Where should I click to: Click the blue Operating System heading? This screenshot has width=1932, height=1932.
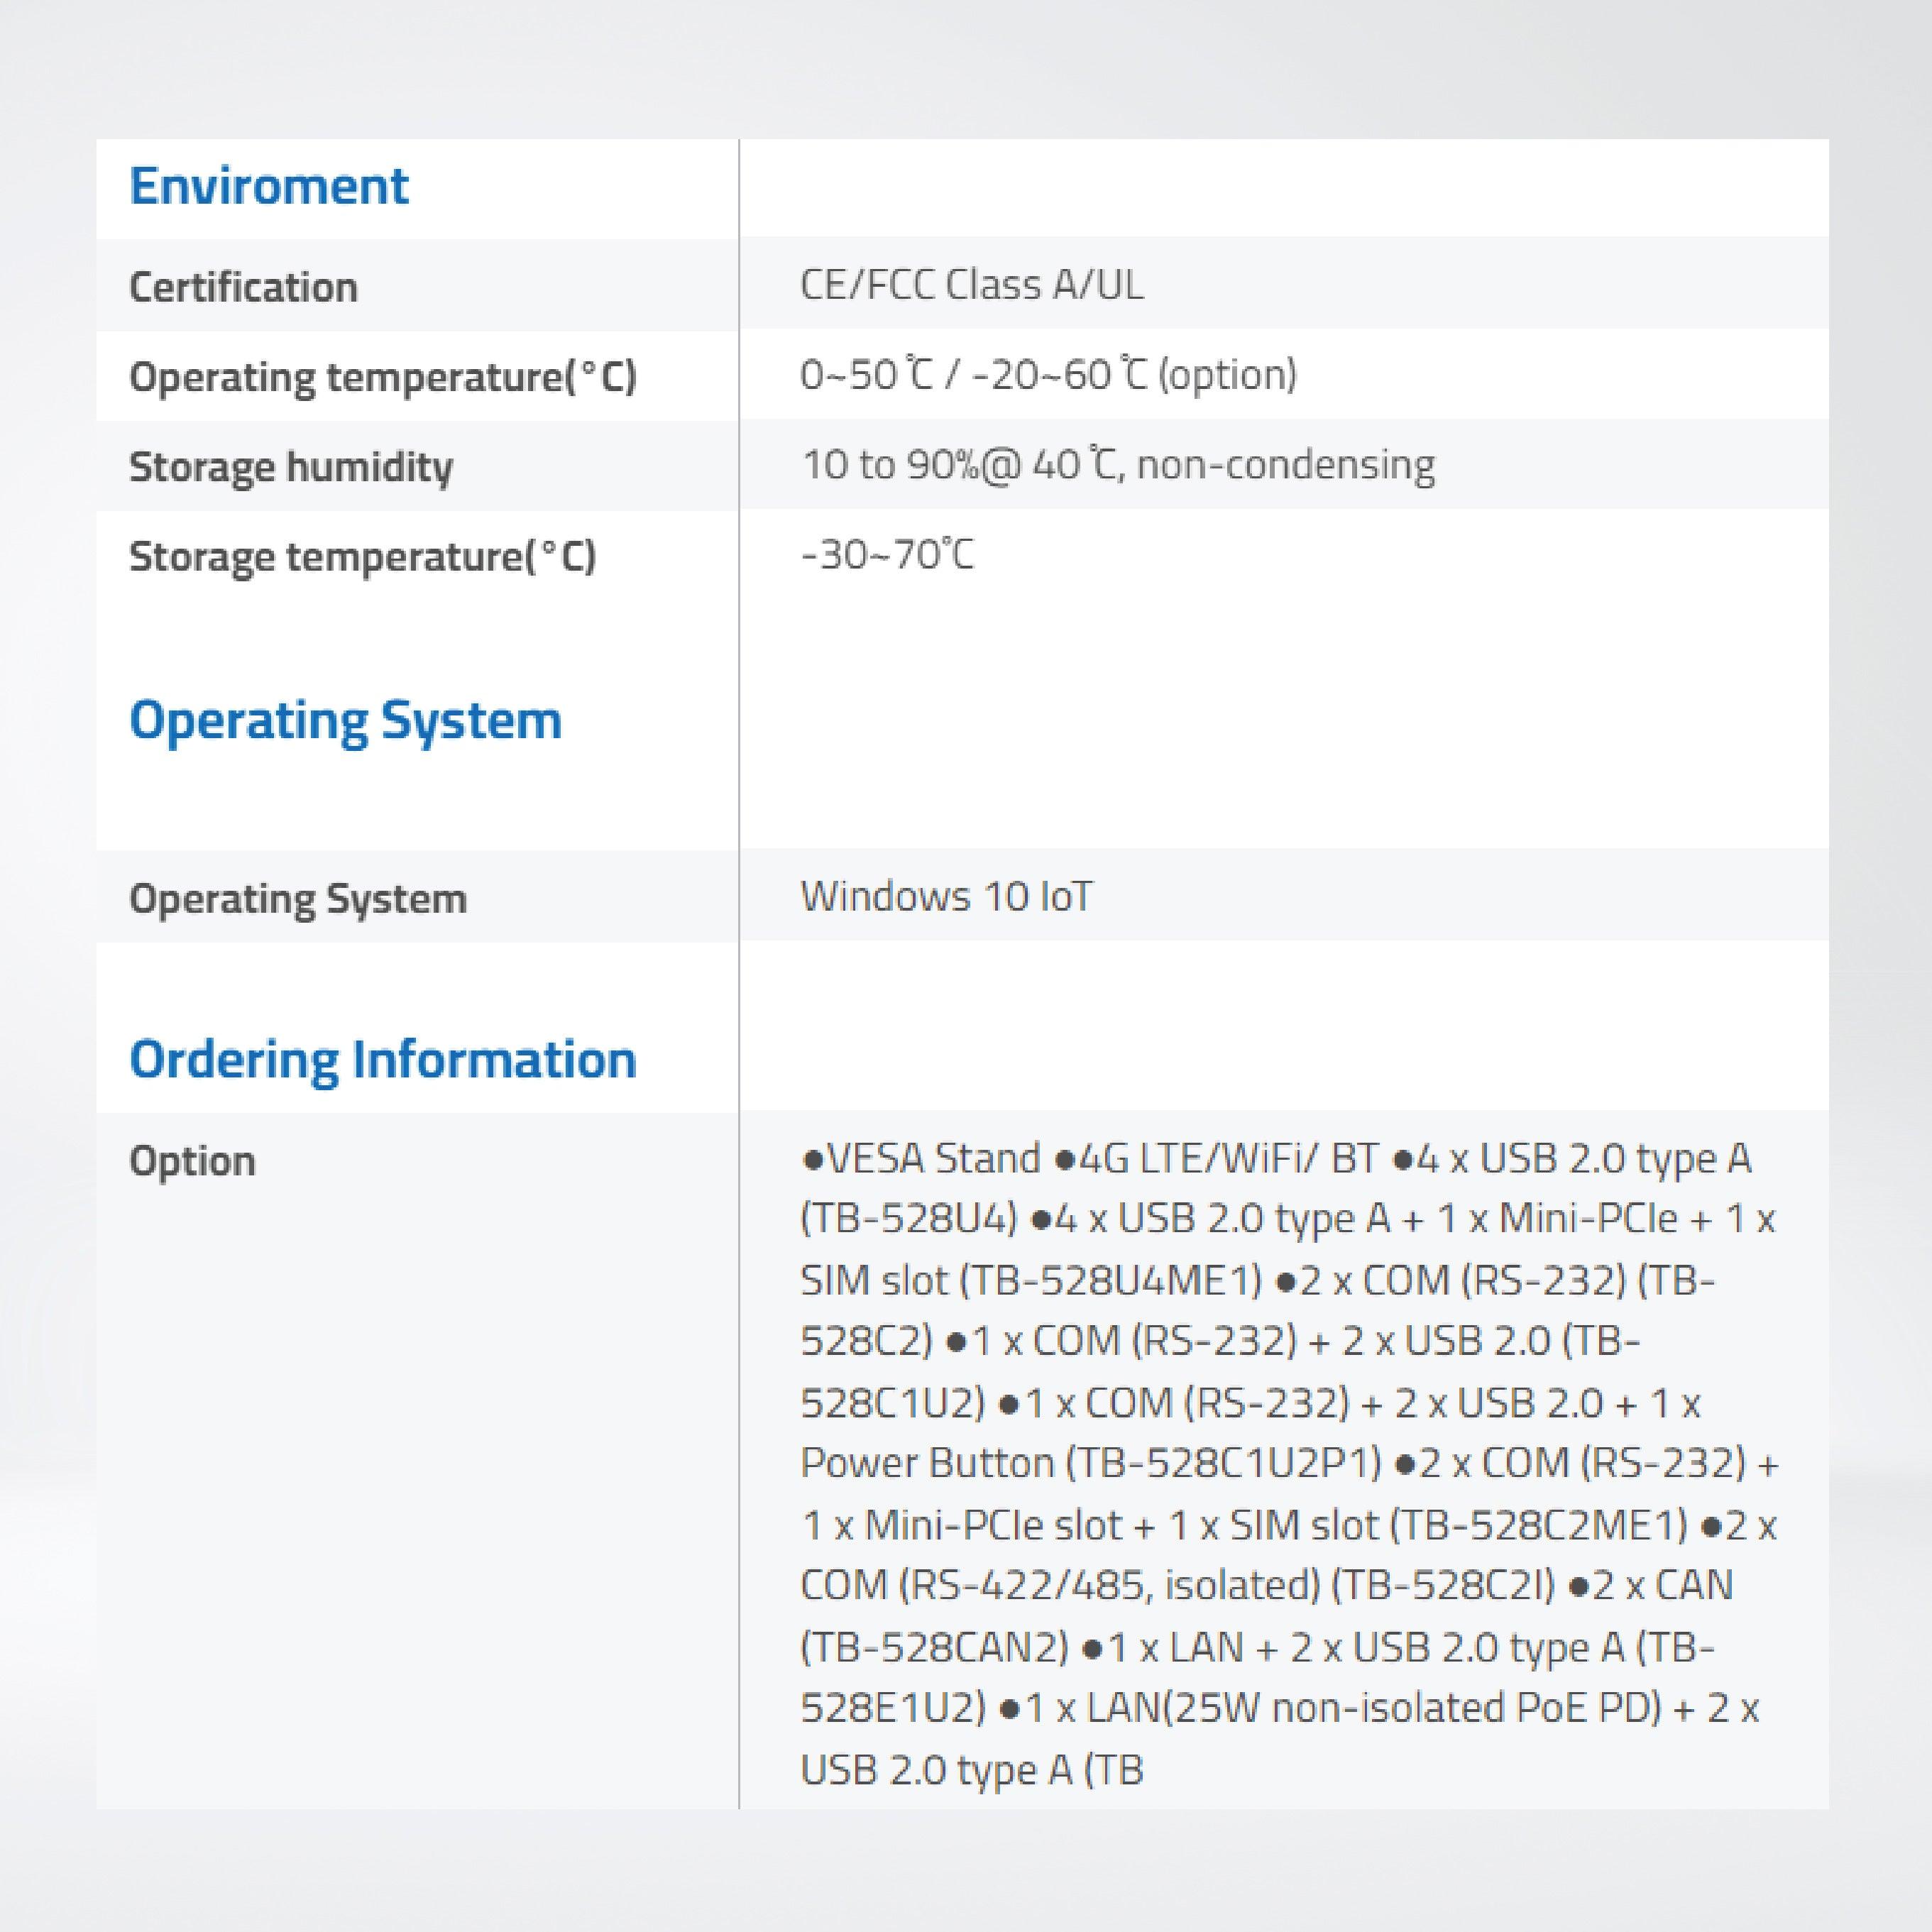(346, 721)
